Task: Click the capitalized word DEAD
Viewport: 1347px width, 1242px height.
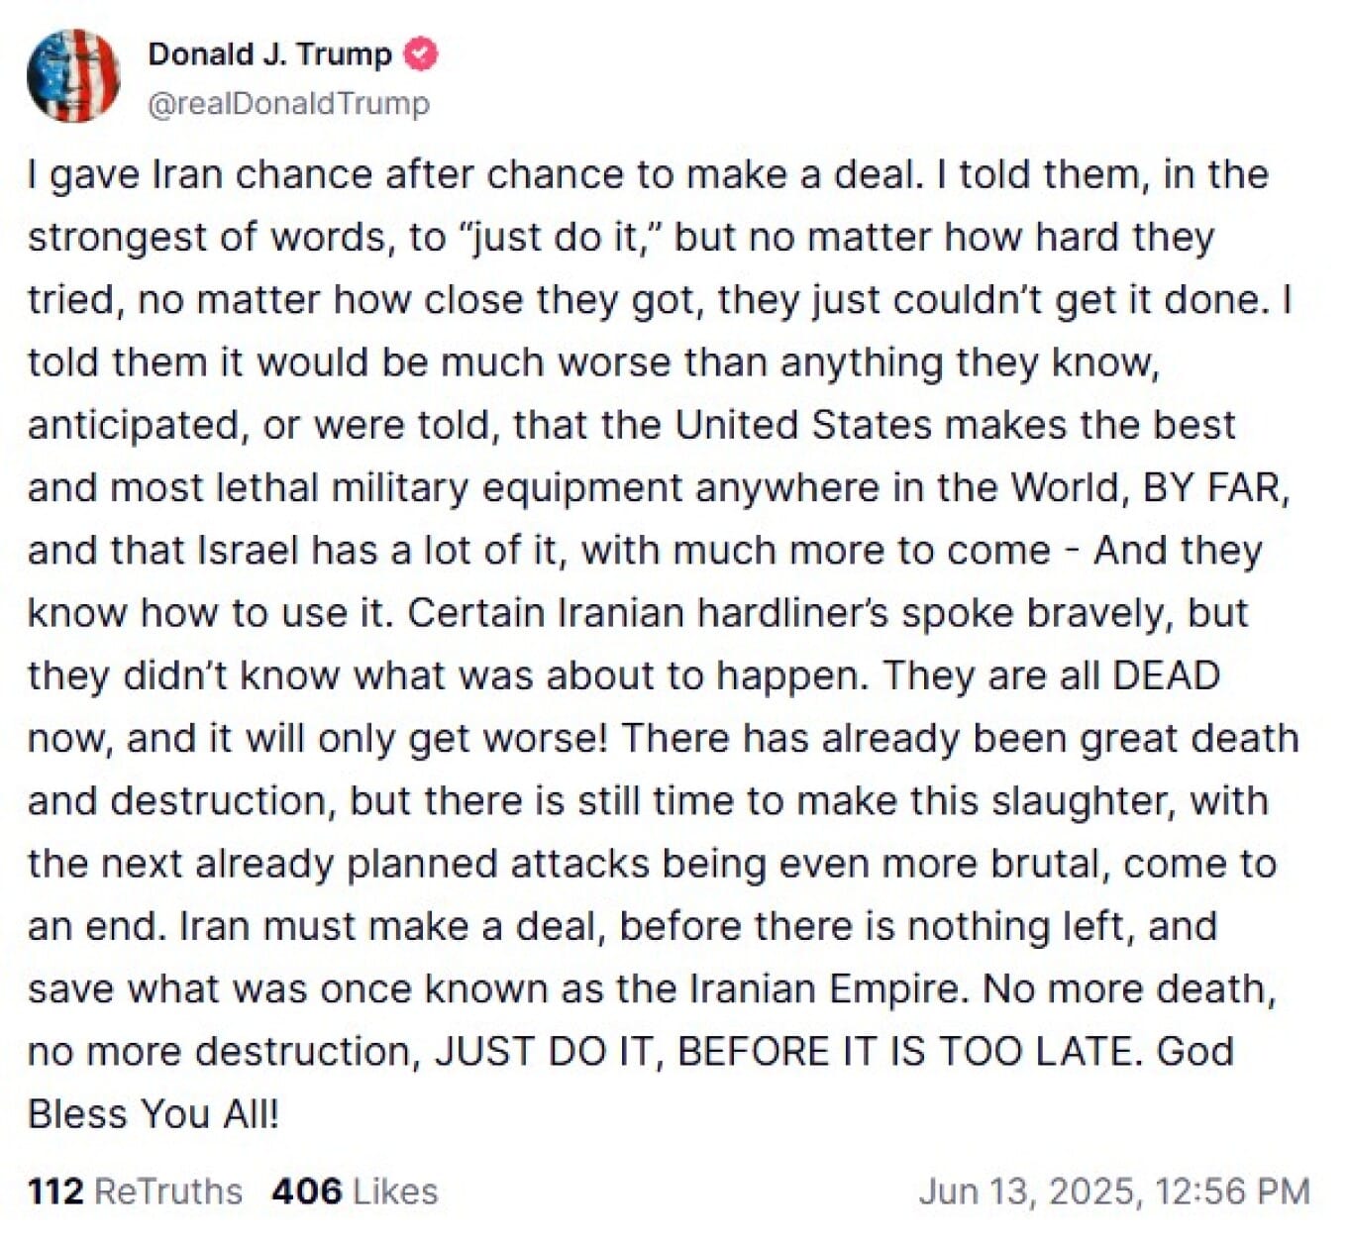Action: [1166, 675]
